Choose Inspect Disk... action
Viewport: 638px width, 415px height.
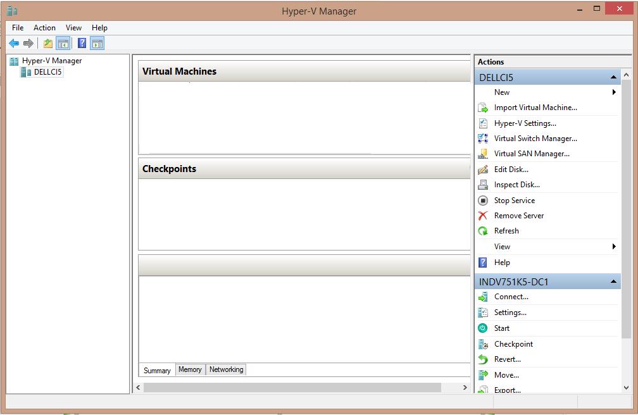tap(516, 185)
